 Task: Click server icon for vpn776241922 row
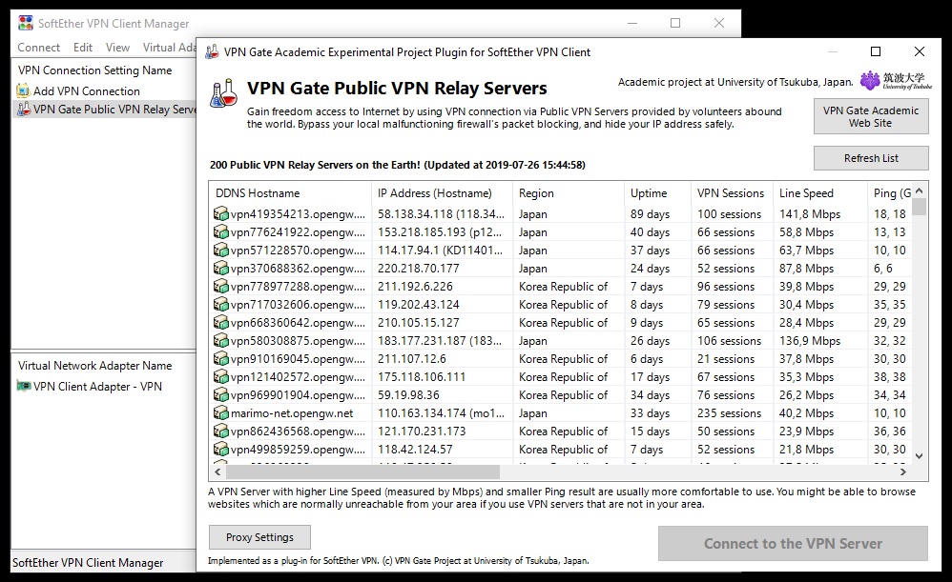(x=221, y=231)
